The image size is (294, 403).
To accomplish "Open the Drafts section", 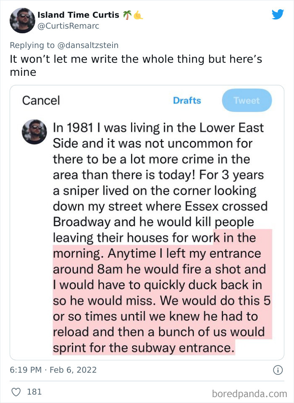I will point(187,101).
